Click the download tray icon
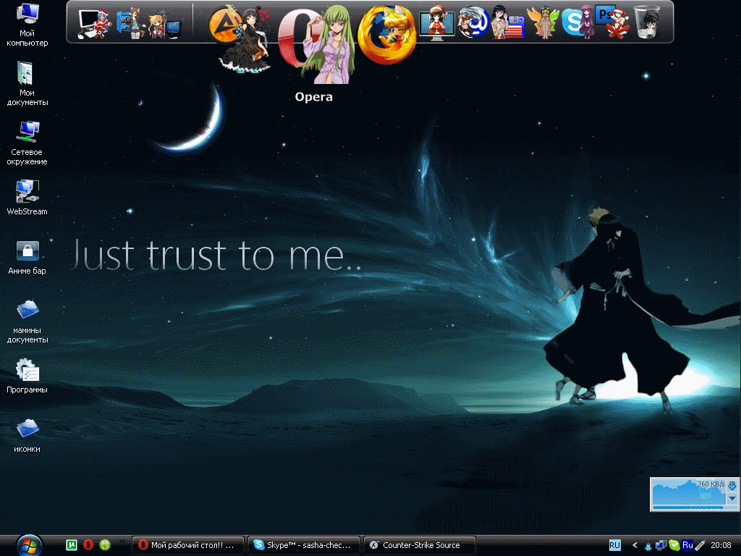741x556 pixels. point(648,546)
